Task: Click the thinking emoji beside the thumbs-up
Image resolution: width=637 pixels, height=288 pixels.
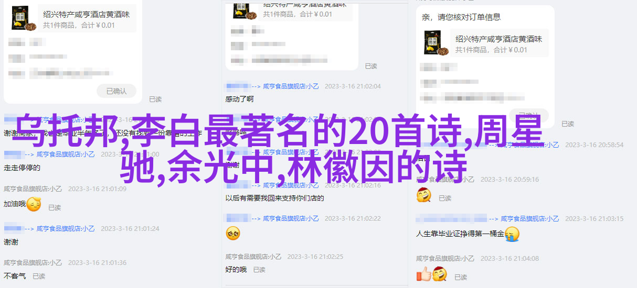Action: coord(439,274)
